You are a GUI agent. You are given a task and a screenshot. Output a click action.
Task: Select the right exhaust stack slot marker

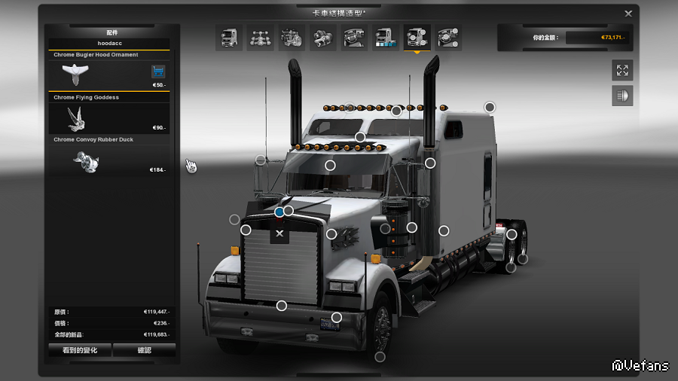[430, 163]
